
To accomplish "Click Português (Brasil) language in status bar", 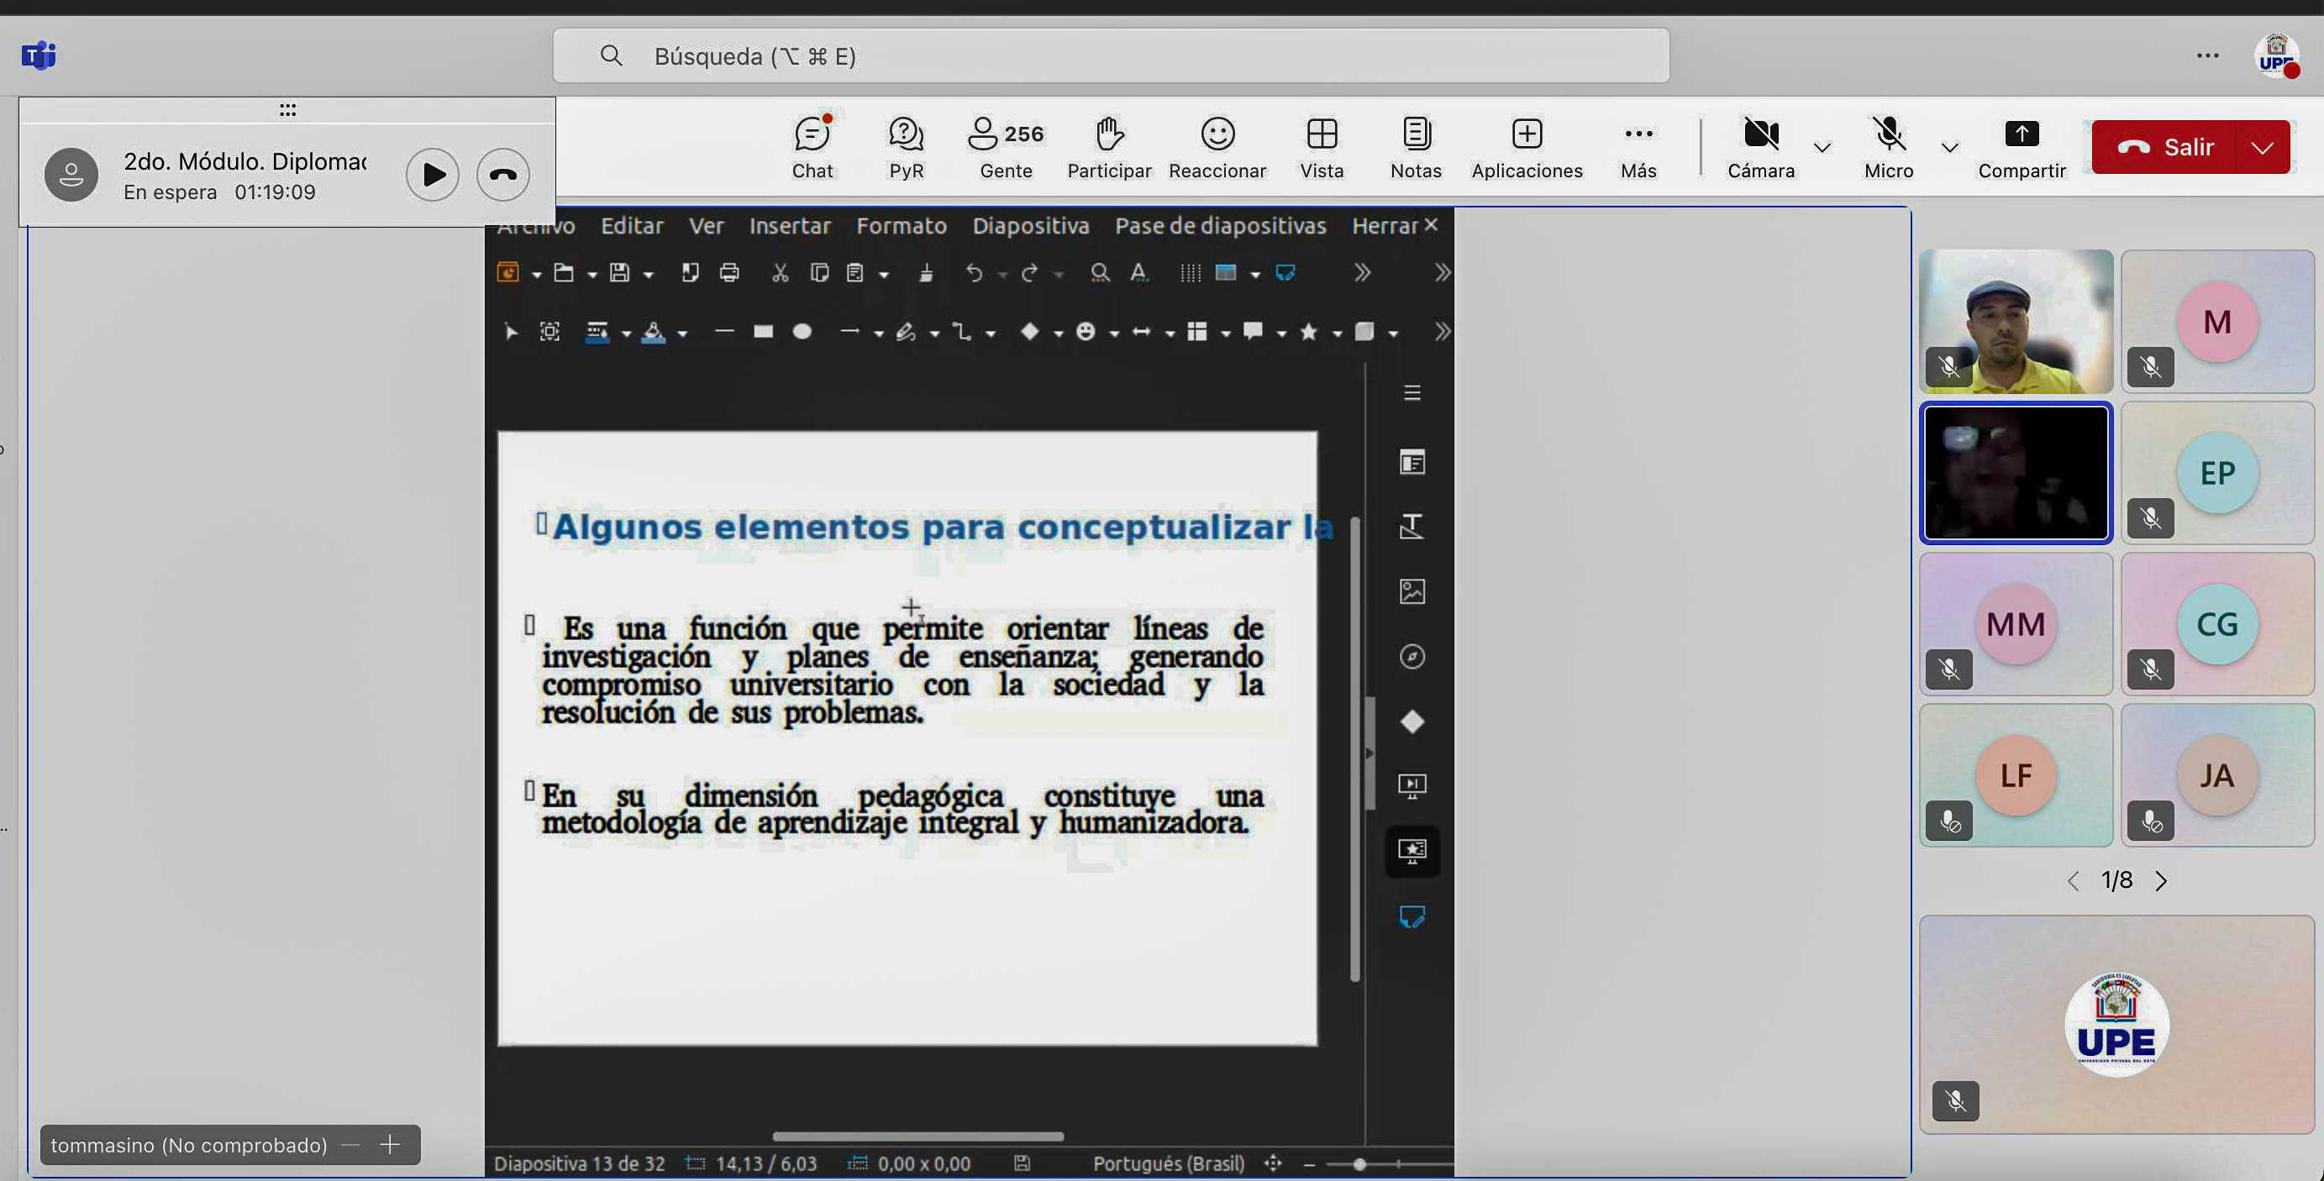I will [1169, 1164].
